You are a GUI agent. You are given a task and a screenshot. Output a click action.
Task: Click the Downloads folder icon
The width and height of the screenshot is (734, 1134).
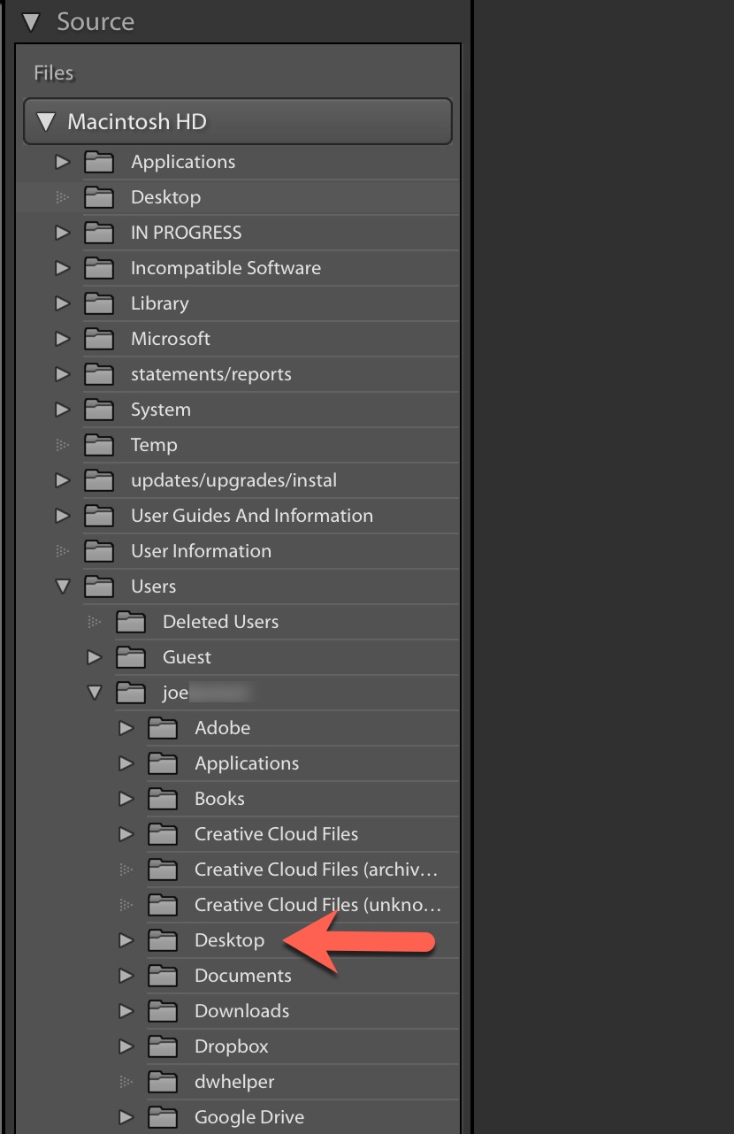point(163,1011)
